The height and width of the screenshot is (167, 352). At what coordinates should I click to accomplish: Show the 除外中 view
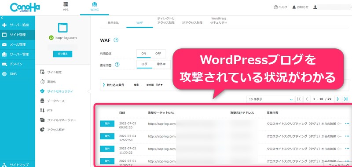pyautogui.click(x=161, y=64)
